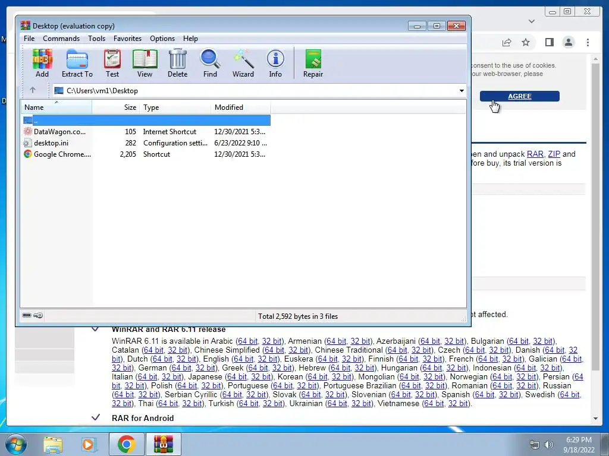This screenshot has height=456, width=609.
Task: Click the Chrome share page icon
Action: [507, 42]
